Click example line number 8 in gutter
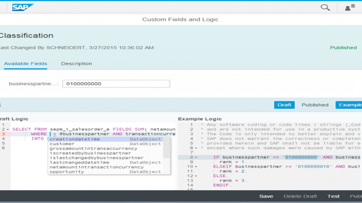The width and height of the screenshot is (362, 203). click(191, 157)
